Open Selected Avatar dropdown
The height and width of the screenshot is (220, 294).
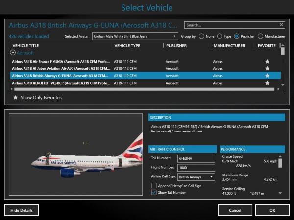tap(135, 36)
